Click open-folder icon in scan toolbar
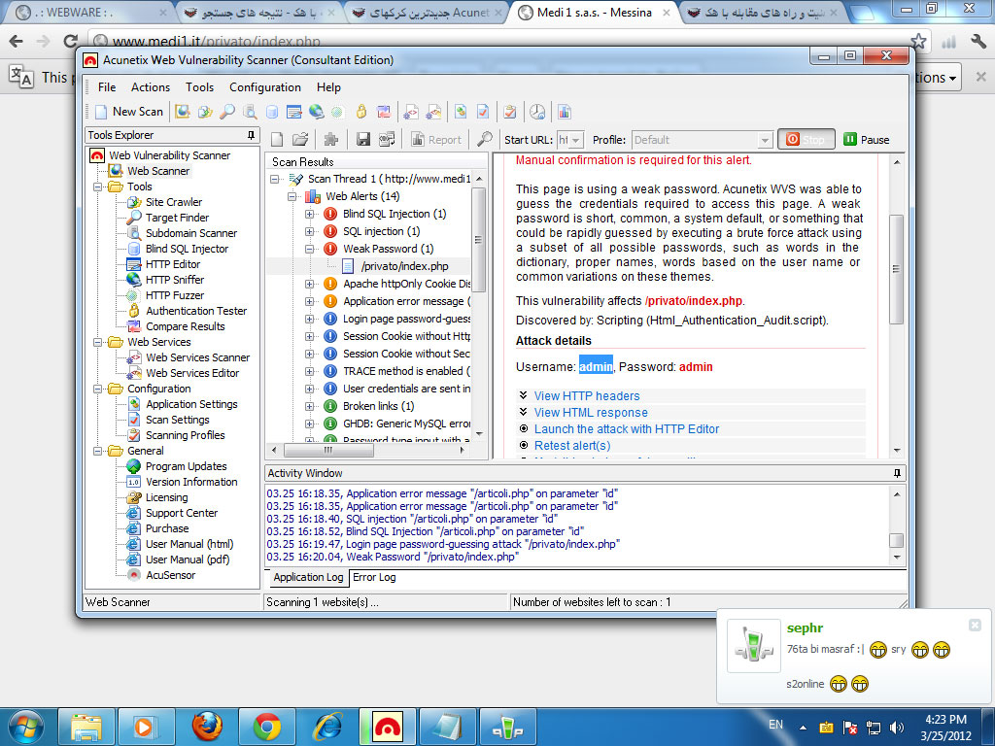Viewport: 995px width, 746px height. [300, 140]
